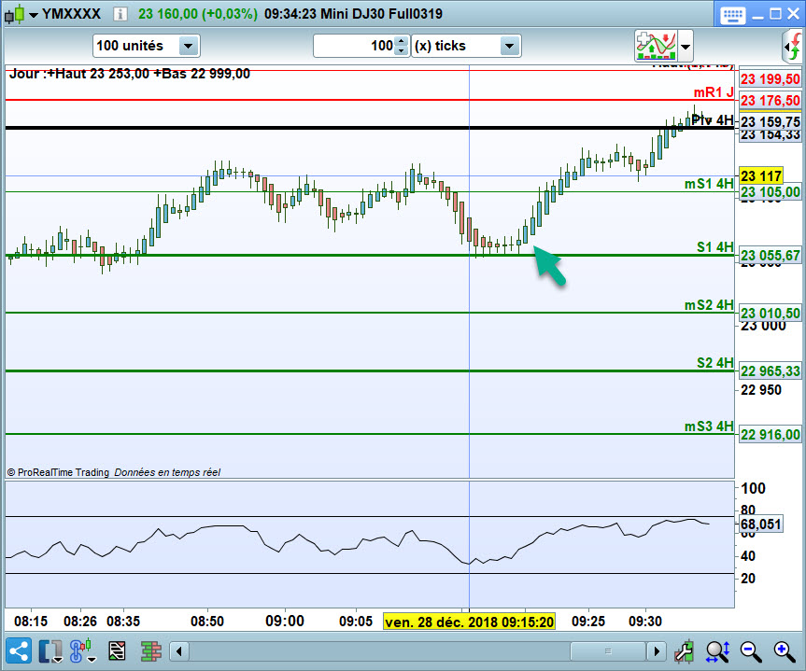Click the horizontal scrollbar thumb
The width and height of the screenshot is (806, 671).
[x=608, y=651]
